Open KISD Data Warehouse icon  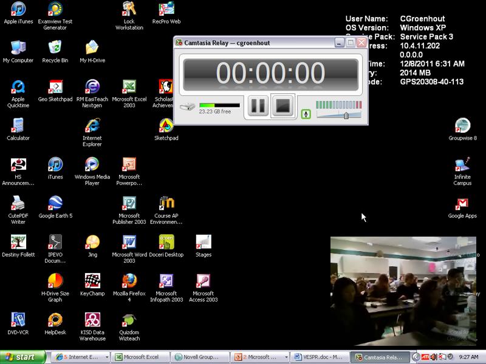click(92, 327)
